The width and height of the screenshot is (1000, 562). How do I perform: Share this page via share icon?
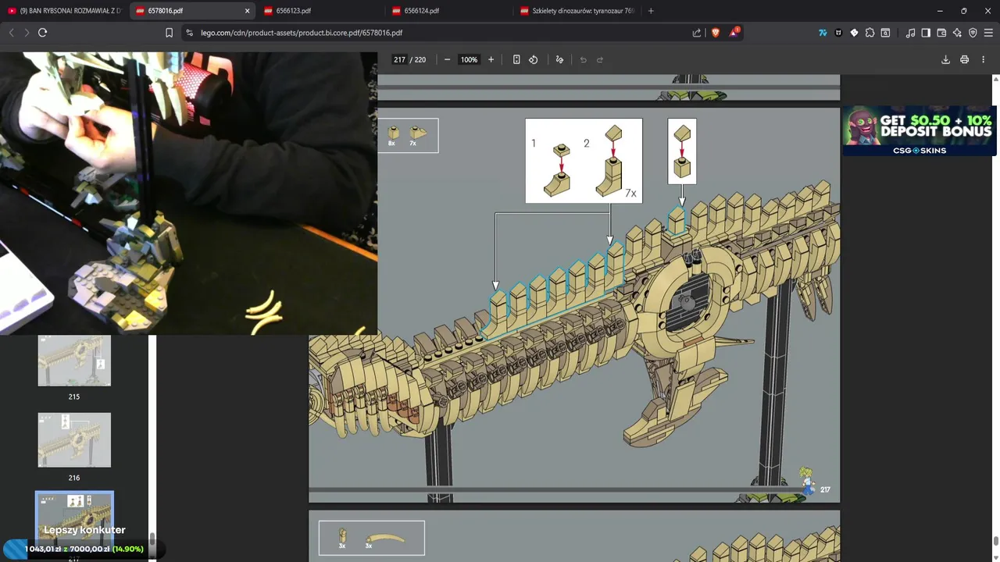point(697,33)
